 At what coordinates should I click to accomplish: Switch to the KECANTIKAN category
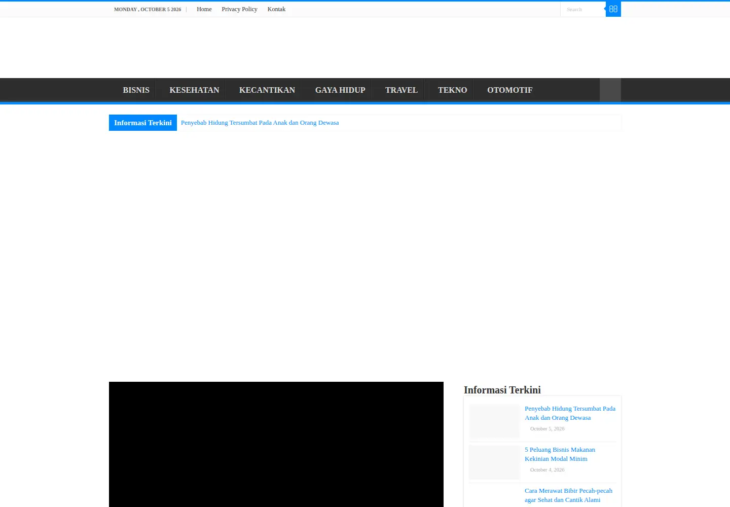coord(267,90)
